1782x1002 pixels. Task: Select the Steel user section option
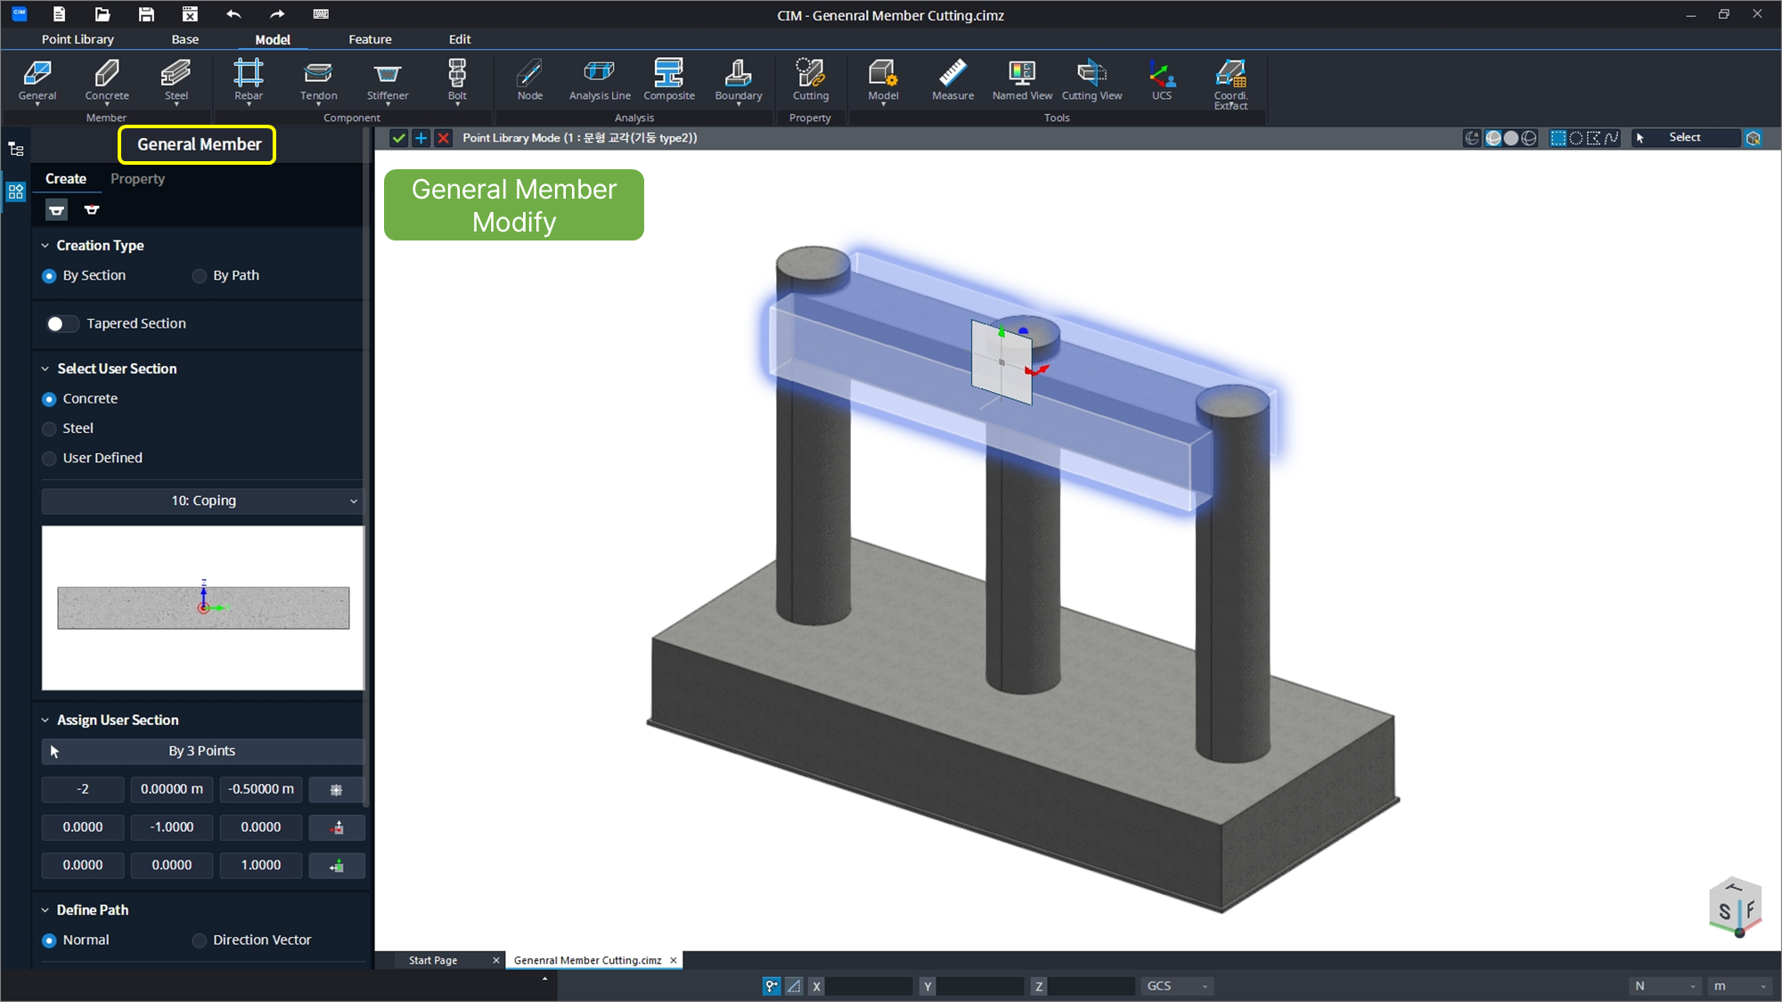click(49, 428)
